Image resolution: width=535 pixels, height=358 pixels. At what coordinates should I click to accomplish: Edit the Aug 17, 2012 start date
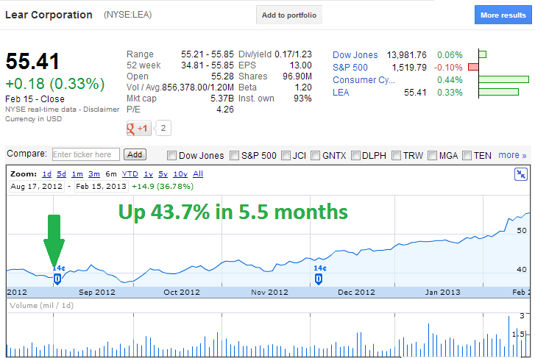point(37,187)
